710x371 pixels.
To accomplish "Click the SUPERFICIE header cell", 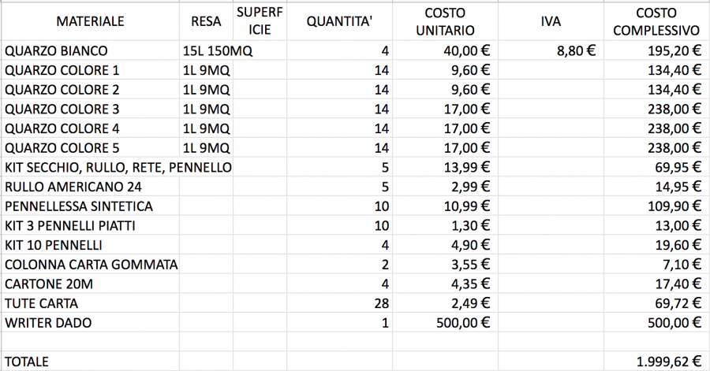I will (260, 21).
